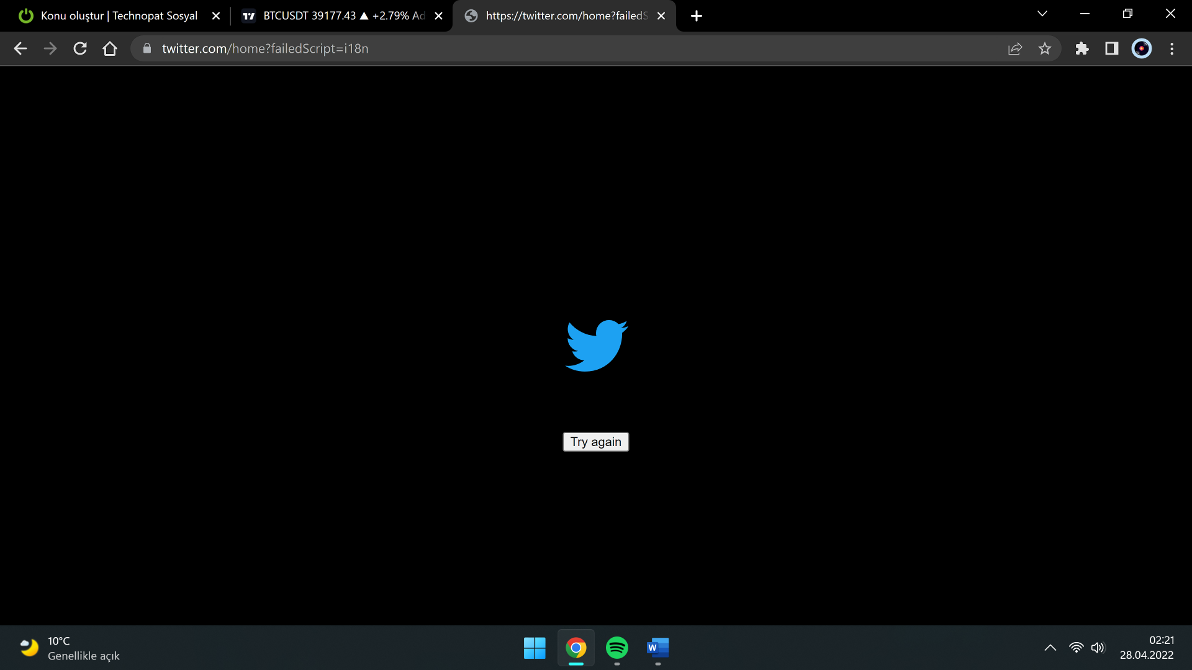
Task: Reload the Twitter page
Action: (x=80, y=48)
